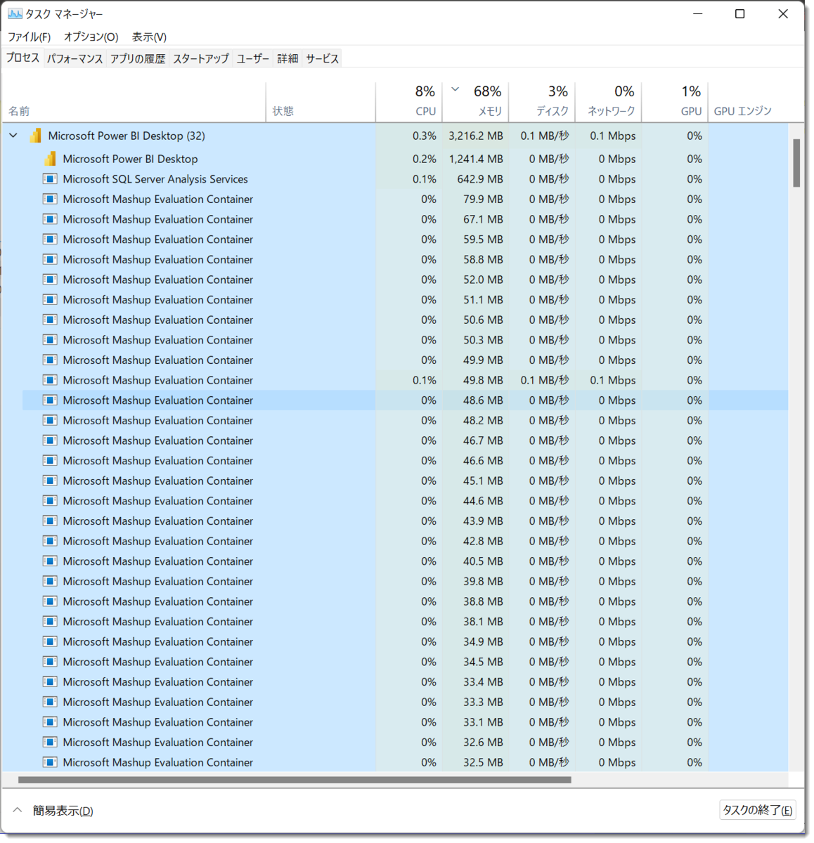Click the Mashup Container icon in the 59.5 MB row
814x843 pixels.
50,240
